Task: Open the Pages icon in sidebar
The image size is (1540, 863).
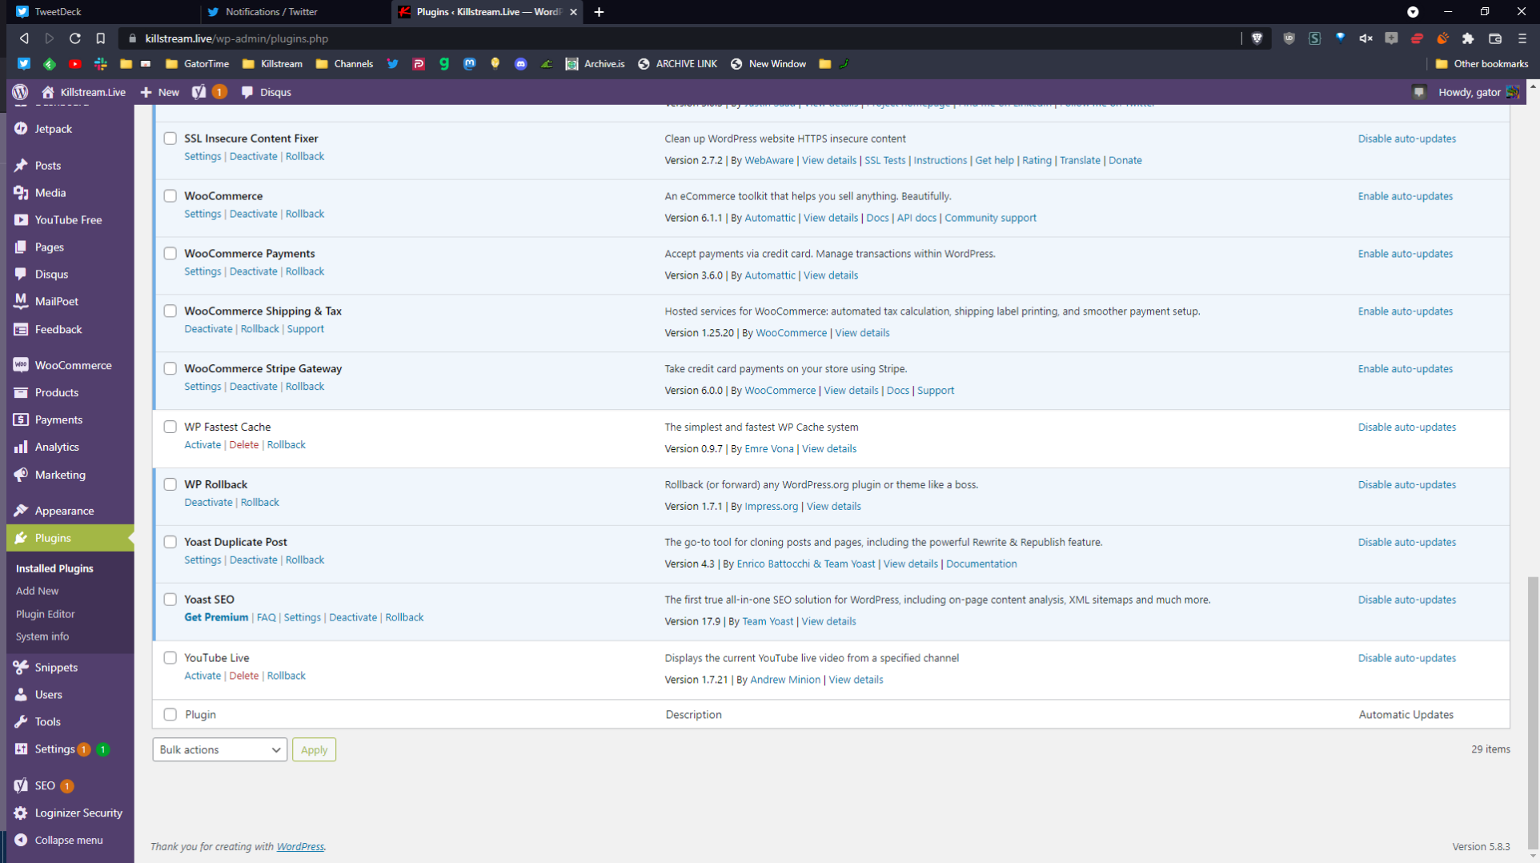Action: click(21, 247)
